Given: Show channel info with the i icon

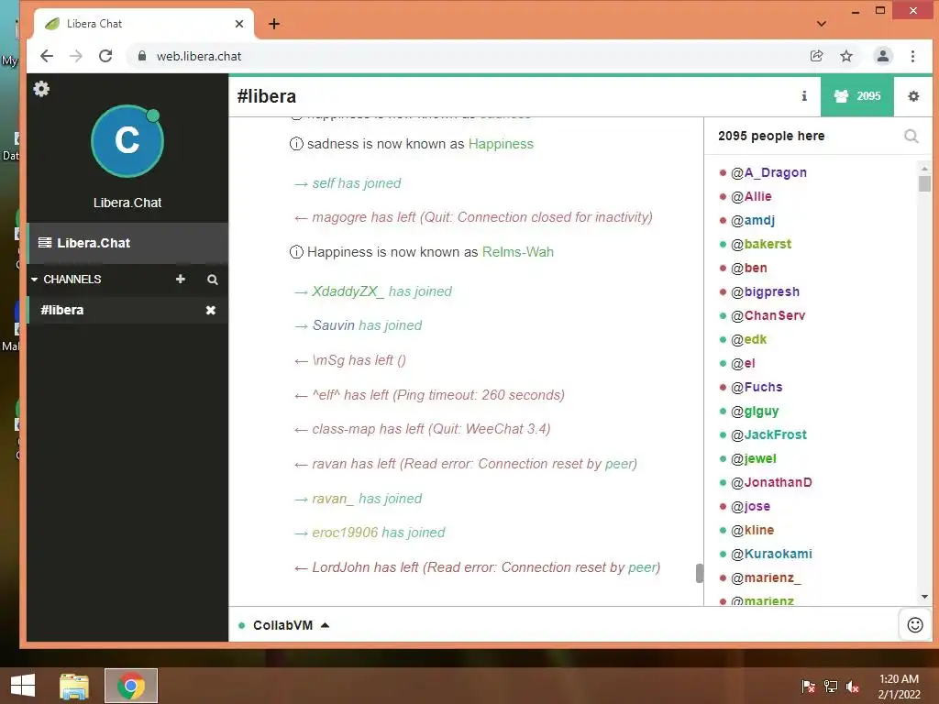Looking at the screenshot, I should pos(804,95).
